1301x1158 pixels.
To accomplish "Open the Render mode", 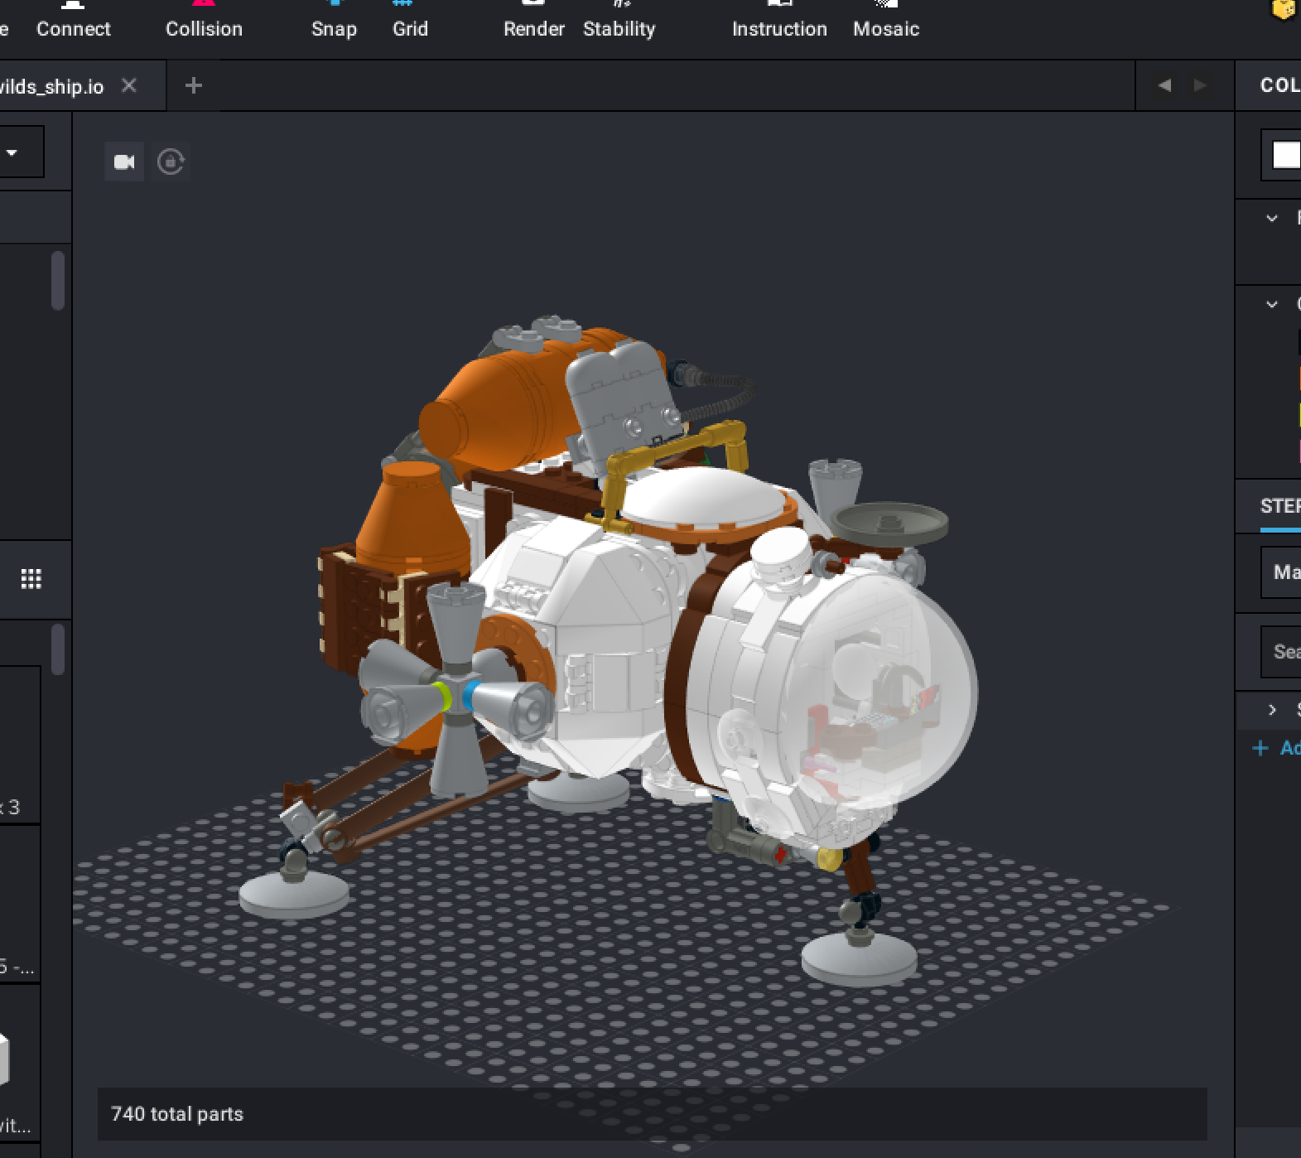I will click(533, 21).
